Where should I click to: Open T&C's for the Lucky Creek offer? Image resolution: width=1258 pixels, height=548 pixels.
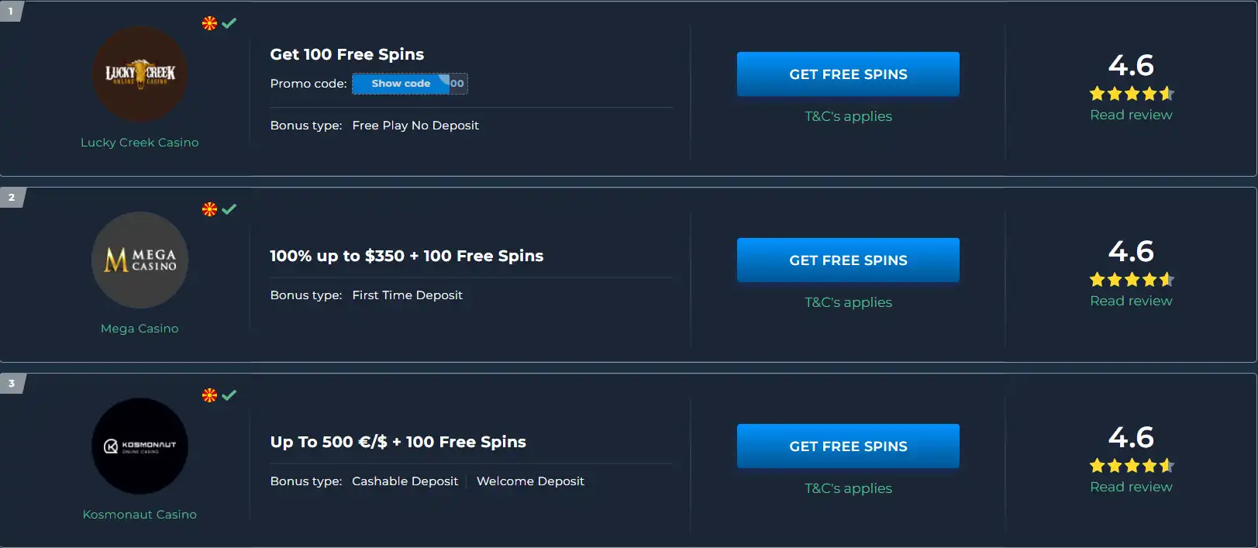pos(848,116)
